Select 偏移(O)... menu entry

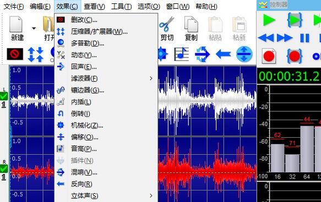106,137
